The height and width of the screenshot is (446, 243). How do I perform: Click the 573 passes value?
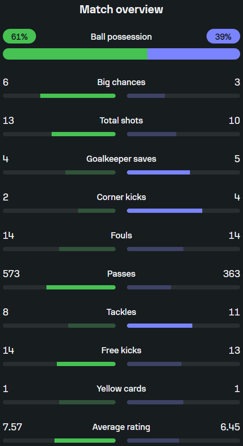point(11,274)
